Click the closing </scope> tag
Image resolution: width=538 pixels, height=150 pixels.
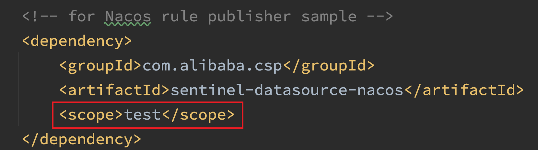click(x=198, y=115)
